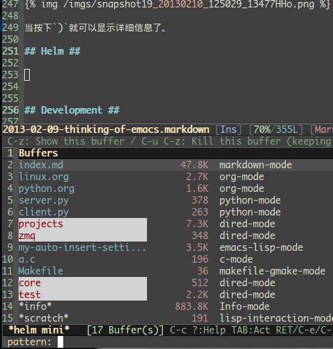The image size is (333, 349).
Task: Click the ## Helm ## heading
Action: point(52,51)
